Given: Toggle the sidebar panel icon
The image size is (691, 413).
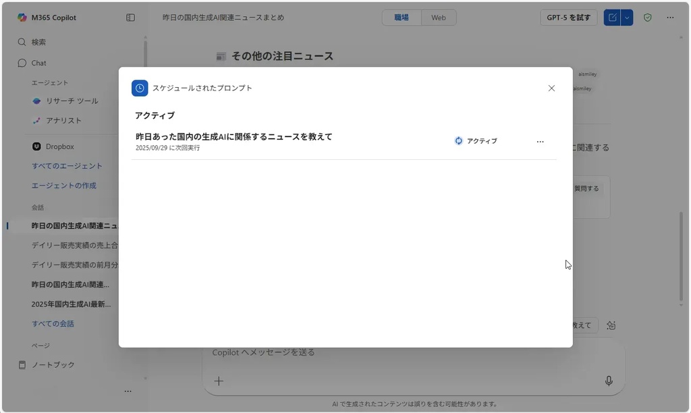Looking at the screenshot, I should (130, 18).
